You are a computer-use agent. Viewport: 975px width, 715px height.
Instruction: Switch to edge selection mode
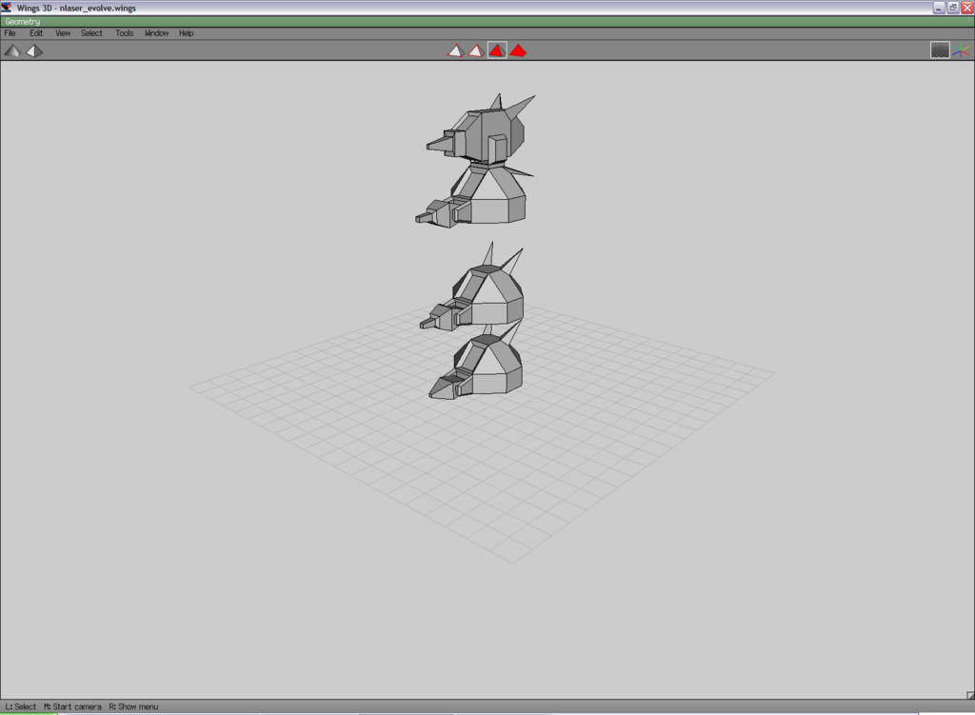pos(476,50)
